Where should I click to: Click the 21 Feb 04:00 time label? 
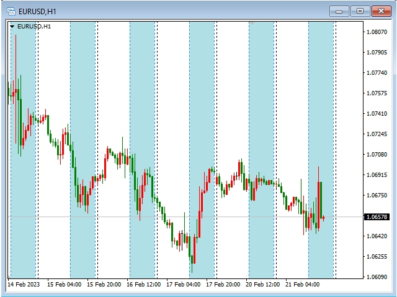point(301,285)
